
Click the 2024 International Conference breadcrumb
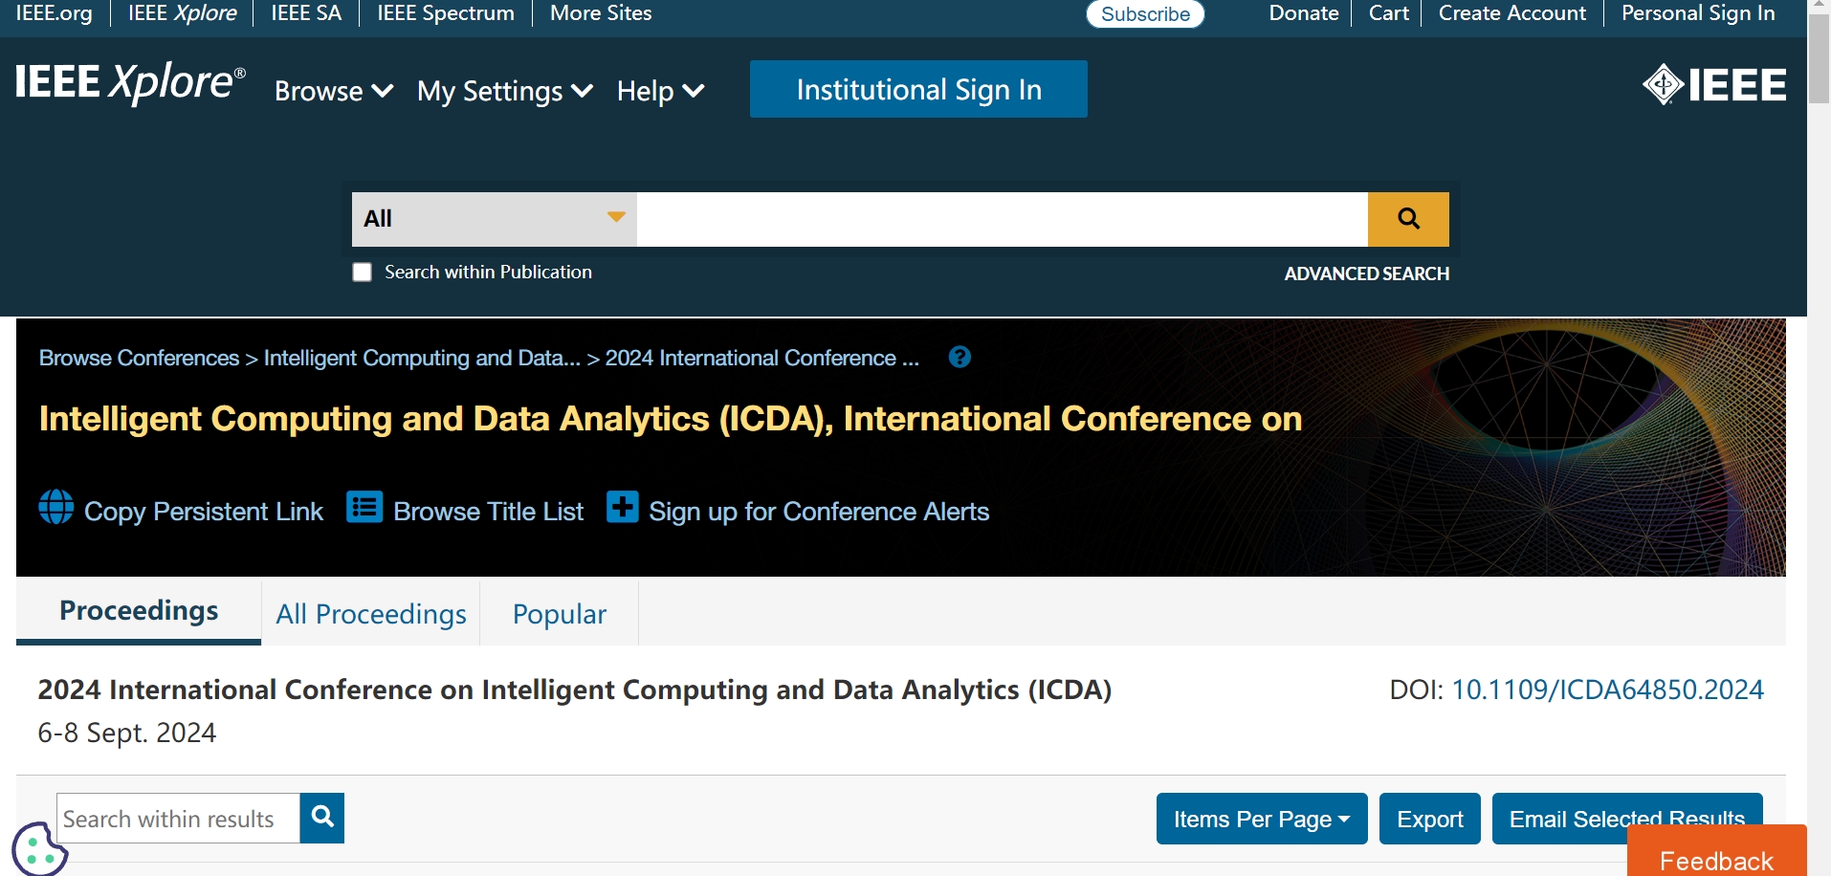[x=762, y=358]
